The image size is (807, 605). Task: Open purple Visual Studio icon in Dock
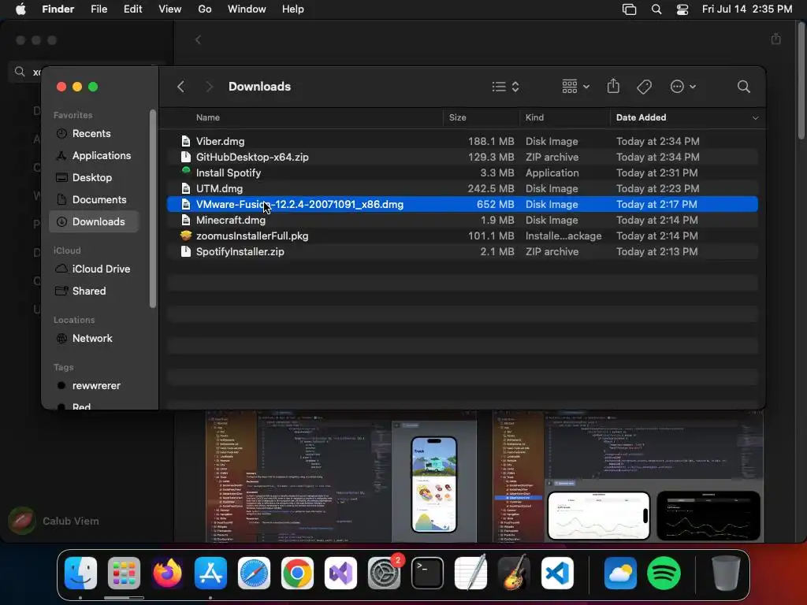point(340,573)
